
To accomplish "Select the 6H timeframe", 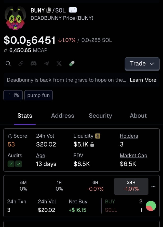I will 95,186.
